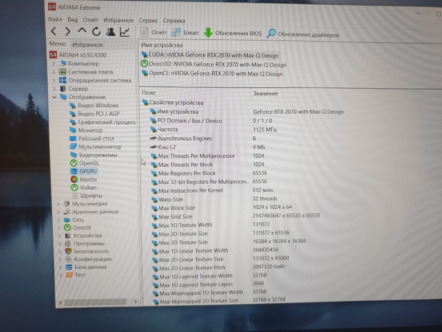Click the refresh toolbar icon
442x332 pixels.
tap(96, 31)
